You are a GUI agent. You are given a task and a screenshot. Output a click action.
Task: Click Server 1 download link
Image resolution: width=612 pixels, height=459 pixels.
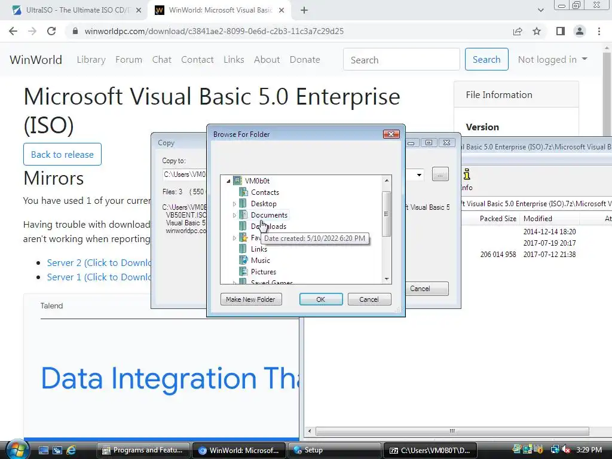99,277
